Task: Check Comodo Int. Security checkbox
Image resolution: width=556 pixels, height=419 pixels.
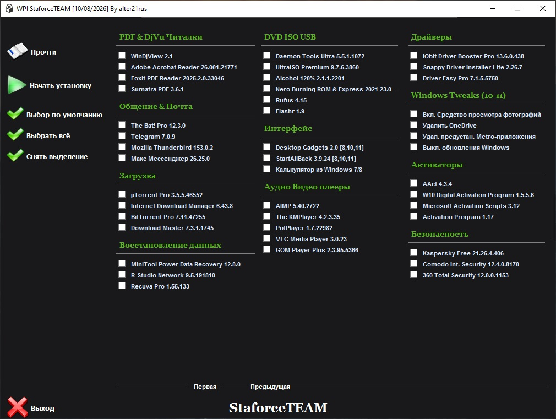Action: pyautogui.click(x=413, y=263)
